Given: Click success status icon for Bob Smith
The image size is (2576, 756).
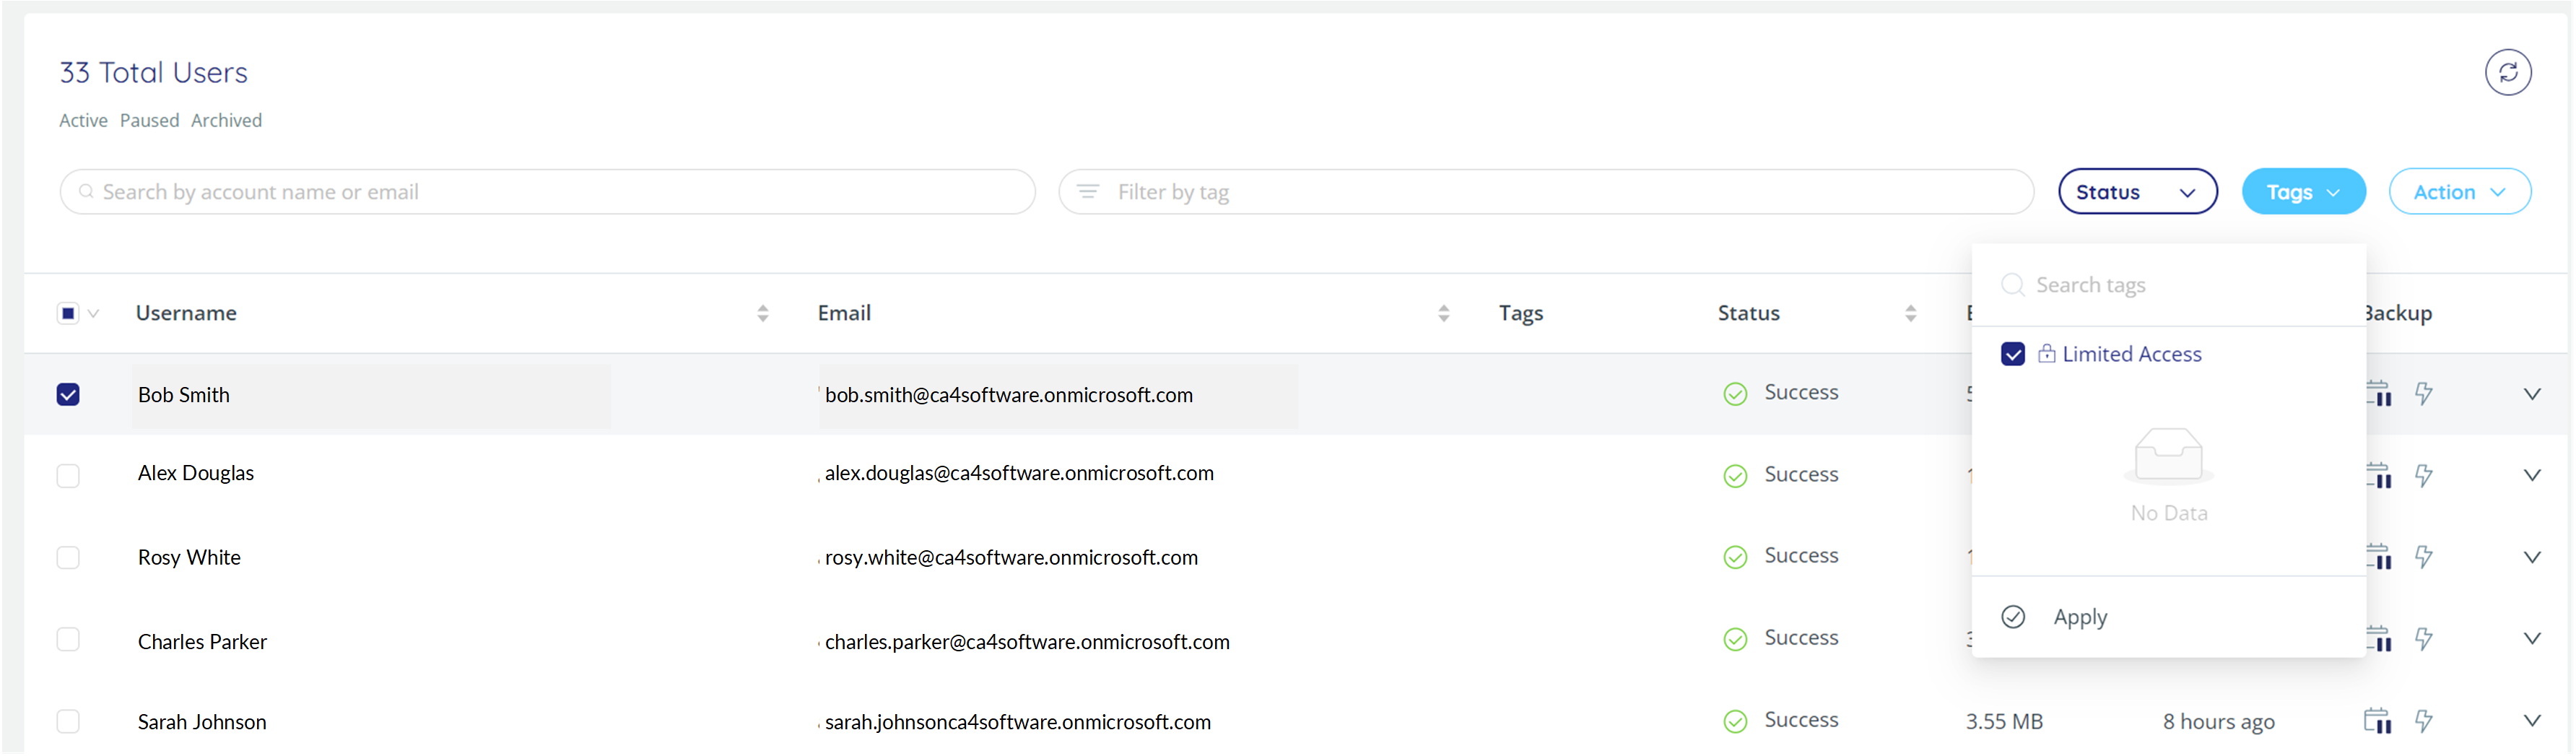Looking at the screenshot, I should [1735, 394].
